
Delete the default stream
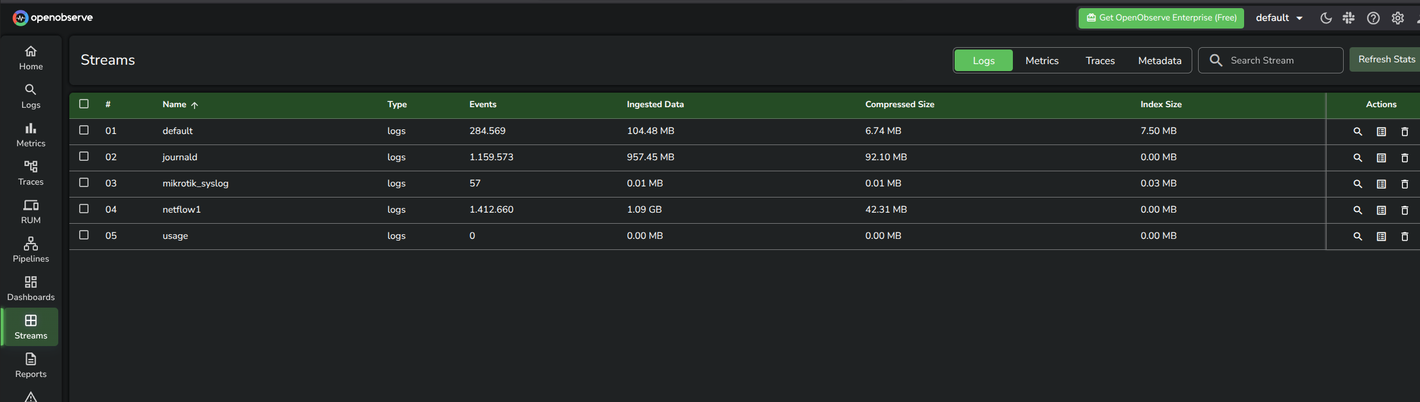(x=1405, y=132)
